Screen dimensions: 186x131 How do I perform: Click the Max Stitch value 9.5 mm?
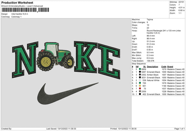(150, 53)
